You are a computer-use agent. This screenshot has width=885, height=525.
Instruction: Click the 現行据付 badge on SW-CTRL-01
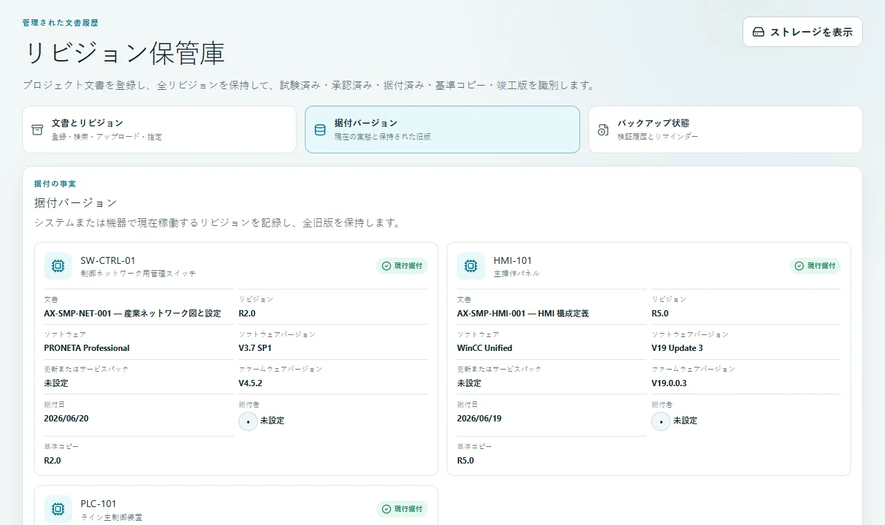[402, 266]
